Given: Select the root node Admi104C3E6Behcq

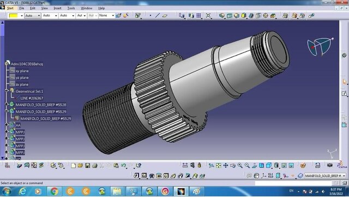Looking at the screenshot, I should click(27, 64).
